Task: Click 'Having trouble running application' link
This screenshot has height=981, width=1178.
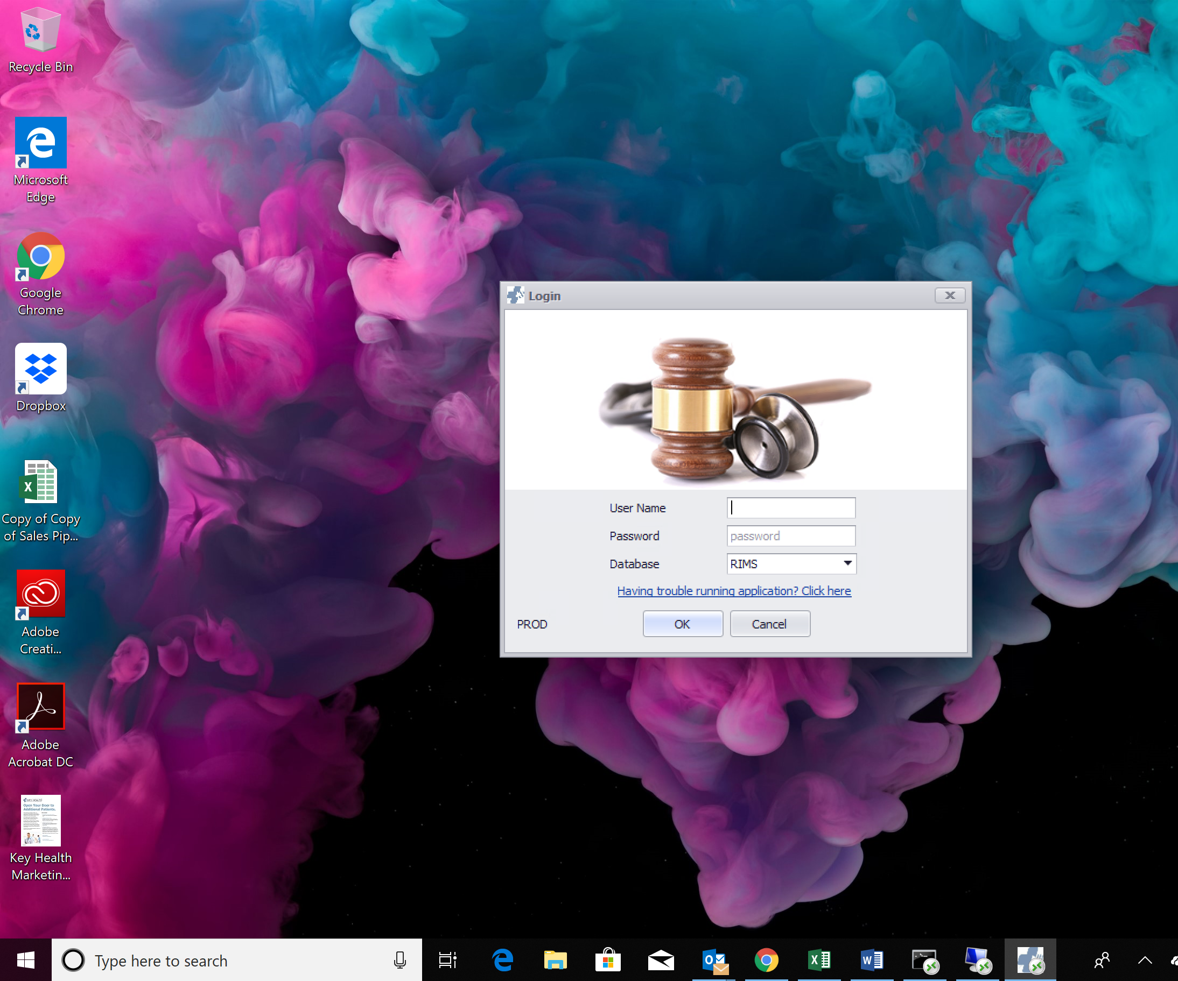Action: (734, 591)
